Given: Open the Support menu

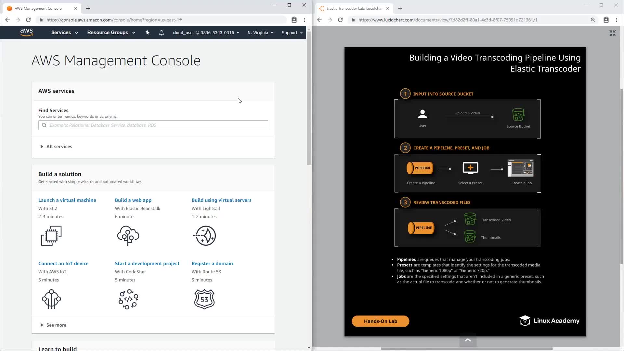Looking at the screenshot, I should tap(292, 32).
